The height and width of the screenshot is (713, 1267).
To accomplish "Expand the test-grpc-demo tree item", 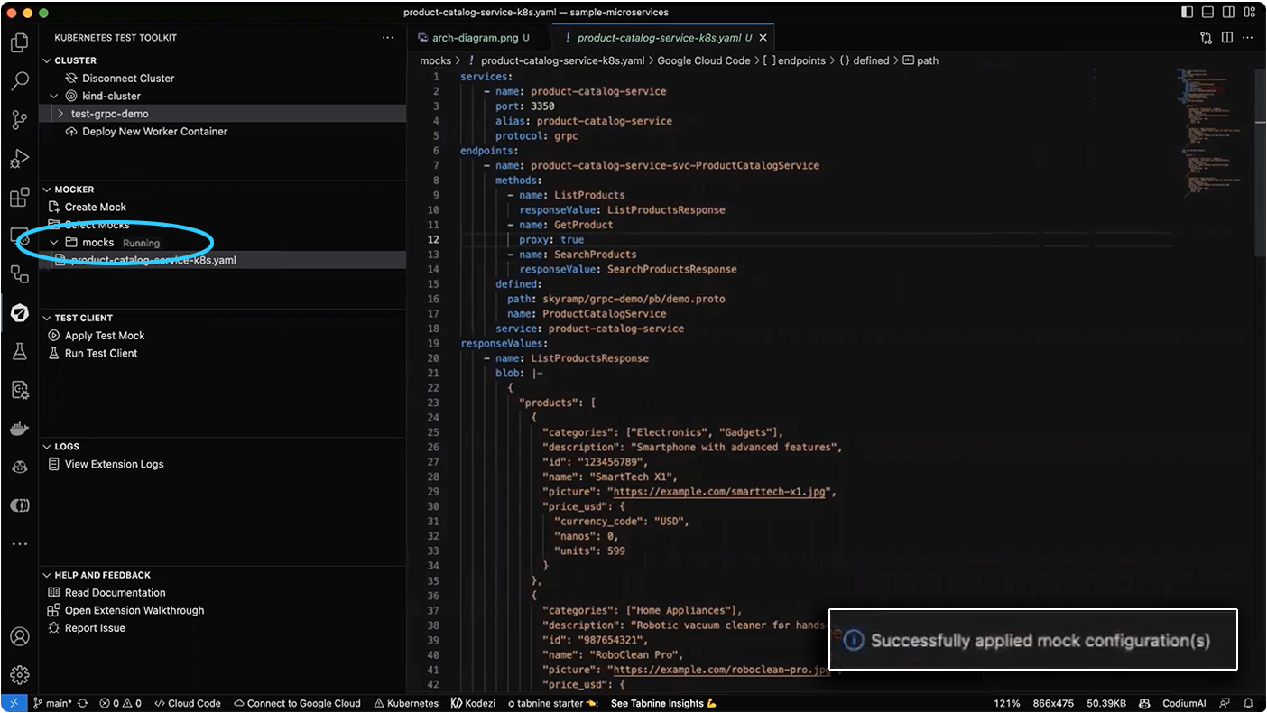I will (60, 114).
